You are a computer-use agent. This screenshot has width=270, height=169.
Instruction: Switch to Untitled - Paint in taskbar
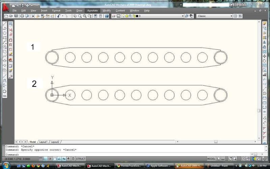pos(220,166)
